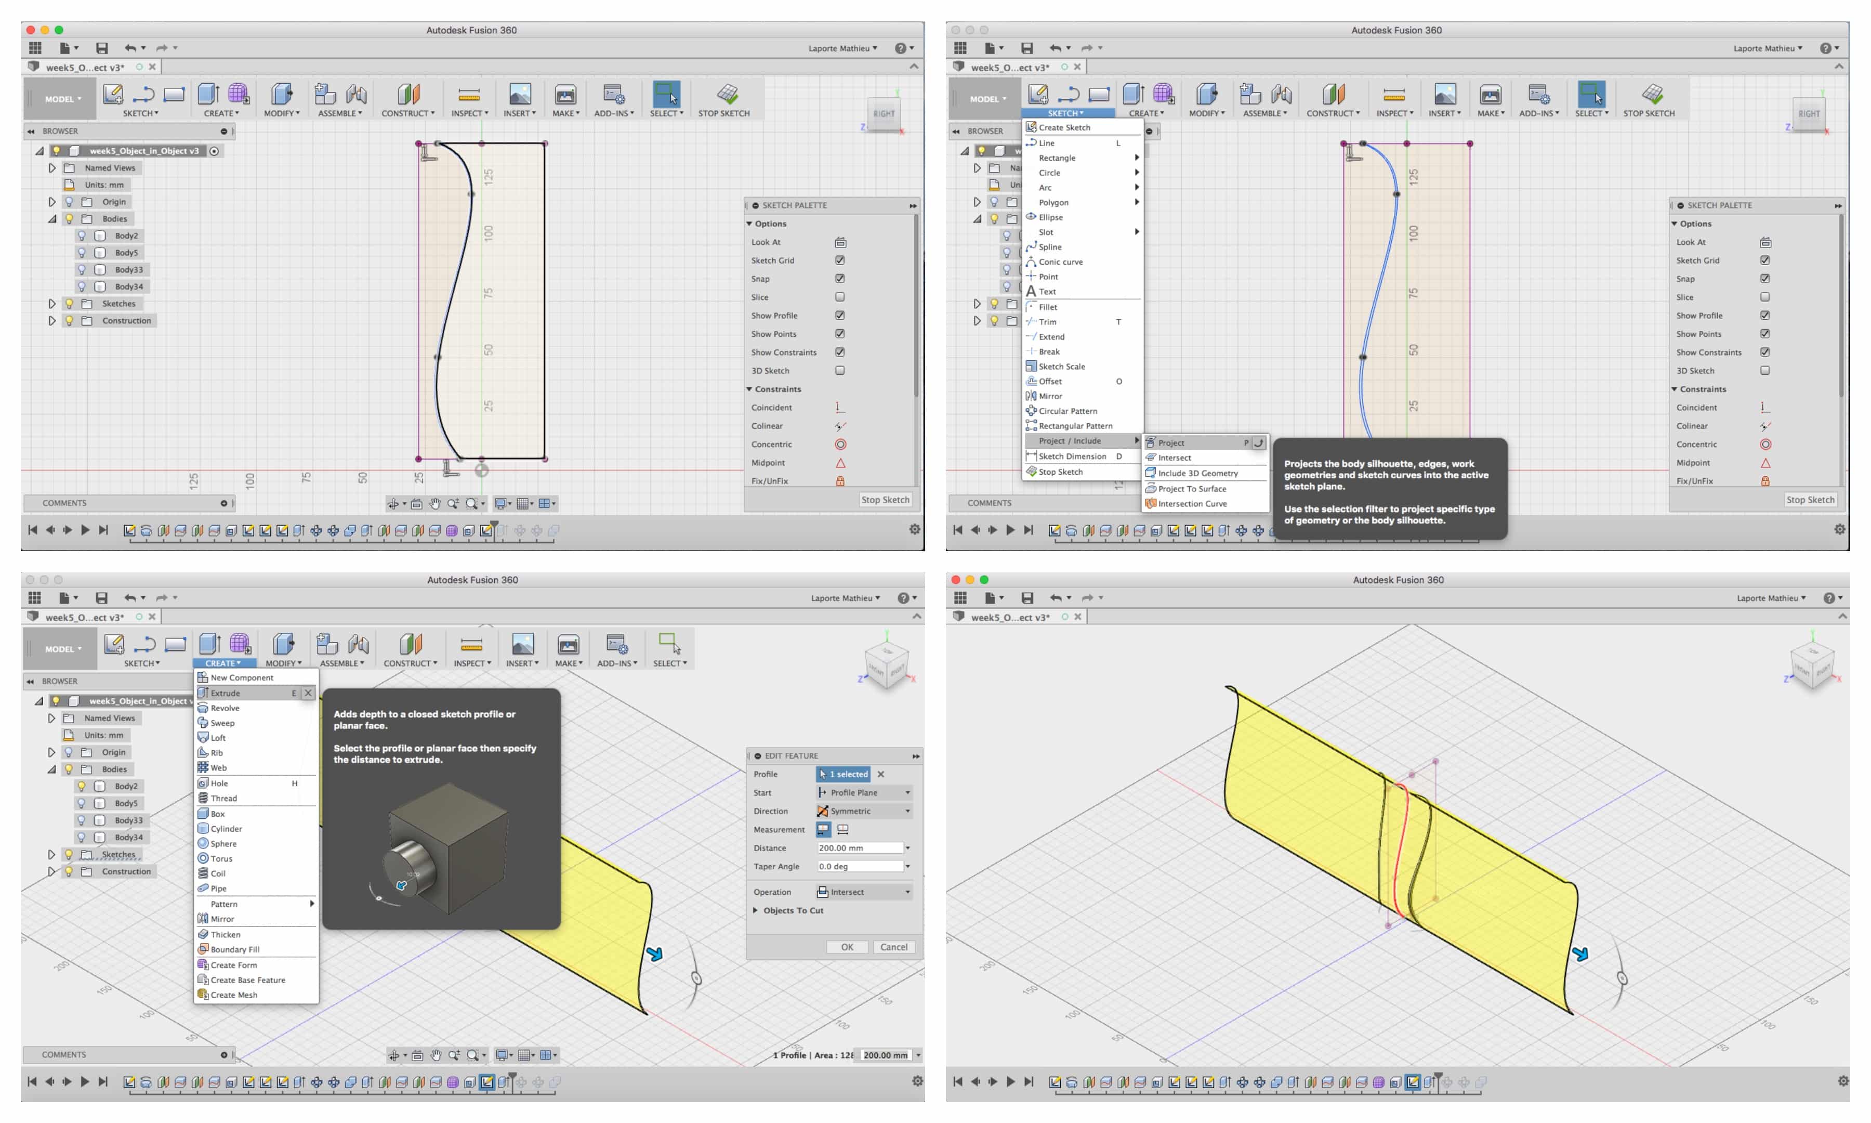This screenshot has height=1123, width=1871.
Task: Collapse Bodies folder in top-left browser
Action: [52, 219]
